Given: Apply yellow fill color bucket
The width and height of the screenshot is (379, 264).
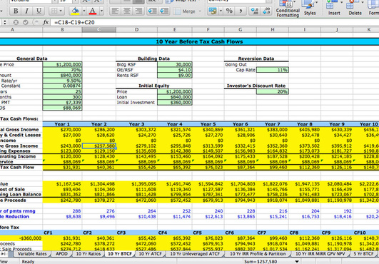Looking at the screenshot, I should click(x=75, y=11).
